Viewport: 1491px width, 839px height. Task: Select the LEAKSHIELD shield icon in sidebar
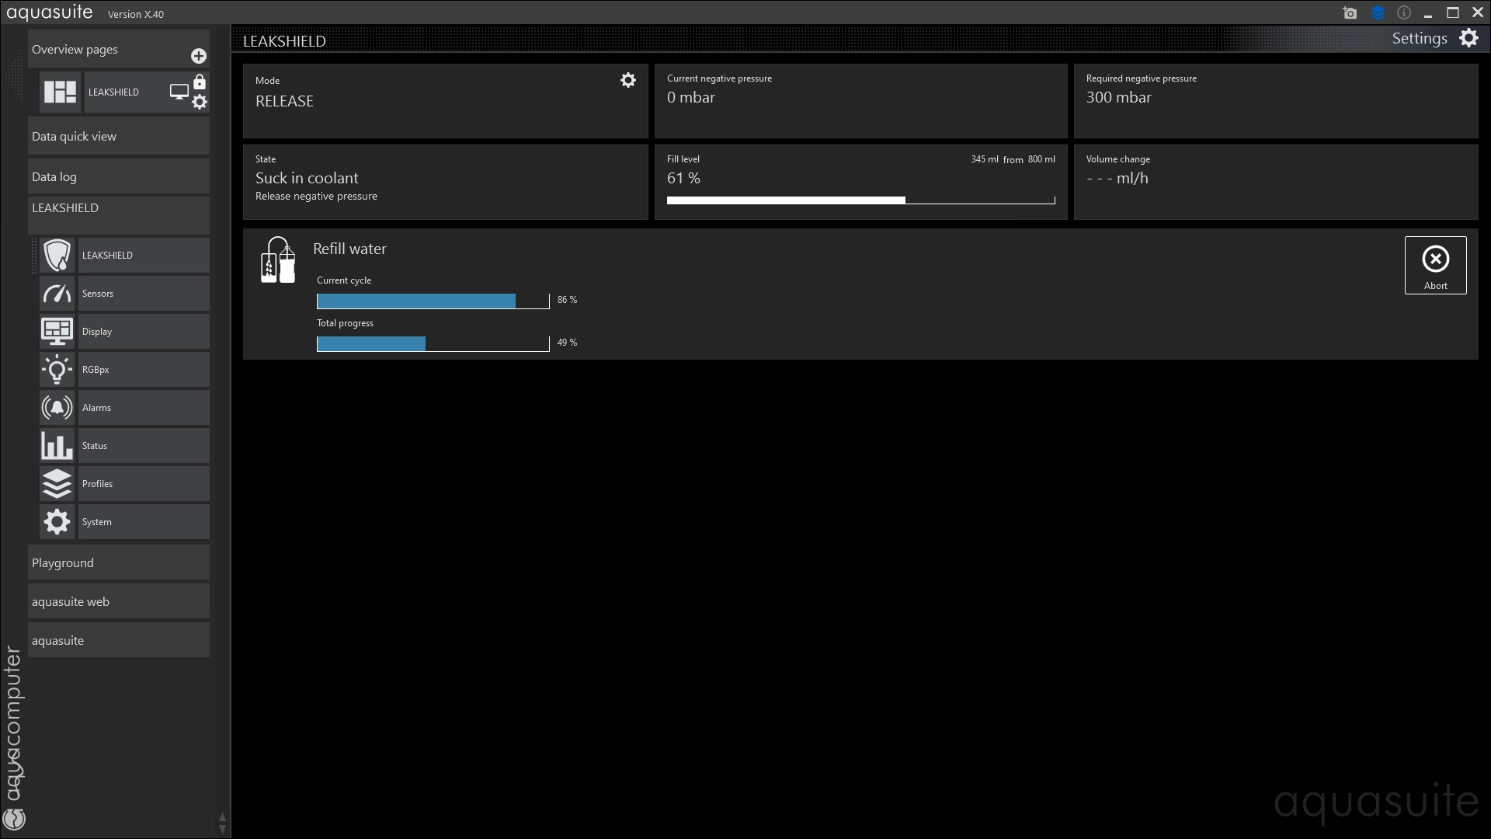pos(57,256)
